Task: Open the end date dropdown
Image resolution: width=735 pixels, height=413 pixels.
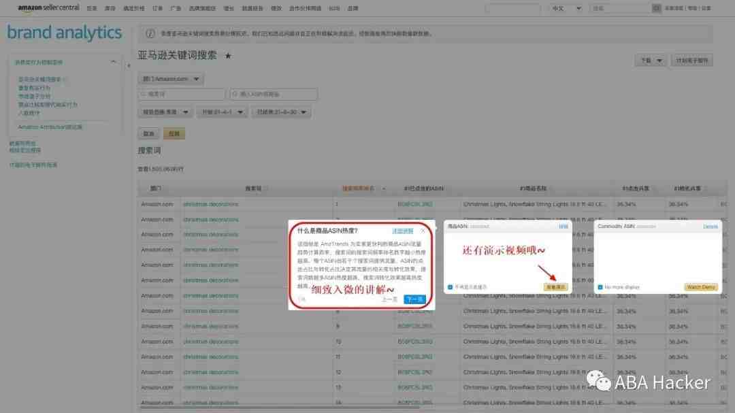Action: [281, 112]
